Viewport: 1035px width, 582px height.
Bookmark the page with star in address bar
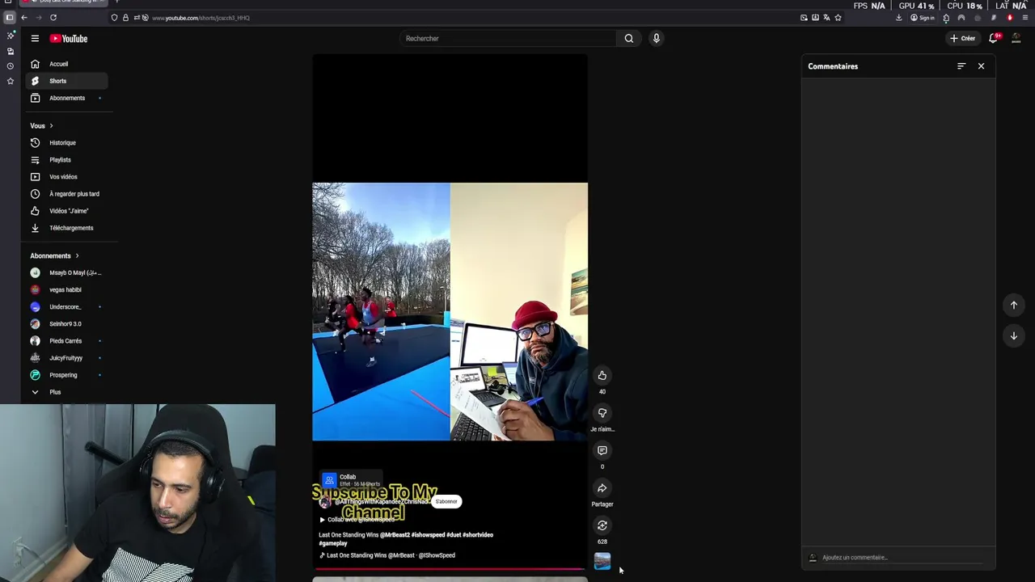[838, 17]
